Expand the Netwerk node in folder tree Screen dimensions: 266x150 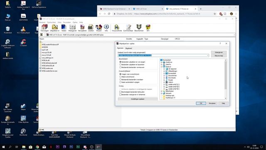tap(162, 93)
